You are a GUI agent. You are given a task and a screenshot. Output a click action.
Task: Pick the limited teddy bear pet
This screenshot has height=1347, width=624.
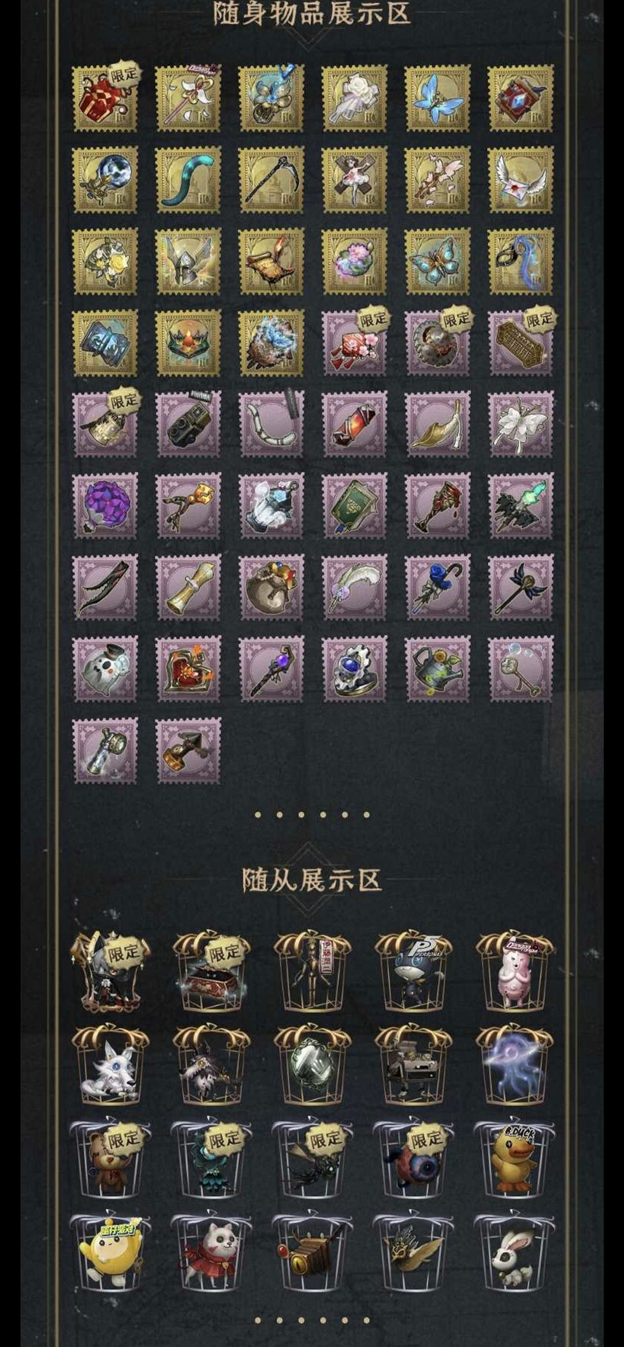110,1158
